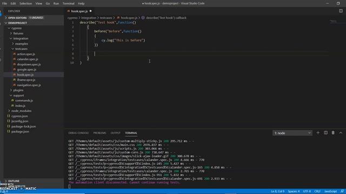
Task: Change Spaces: 4 indentation setting
Action: [294, 191]
